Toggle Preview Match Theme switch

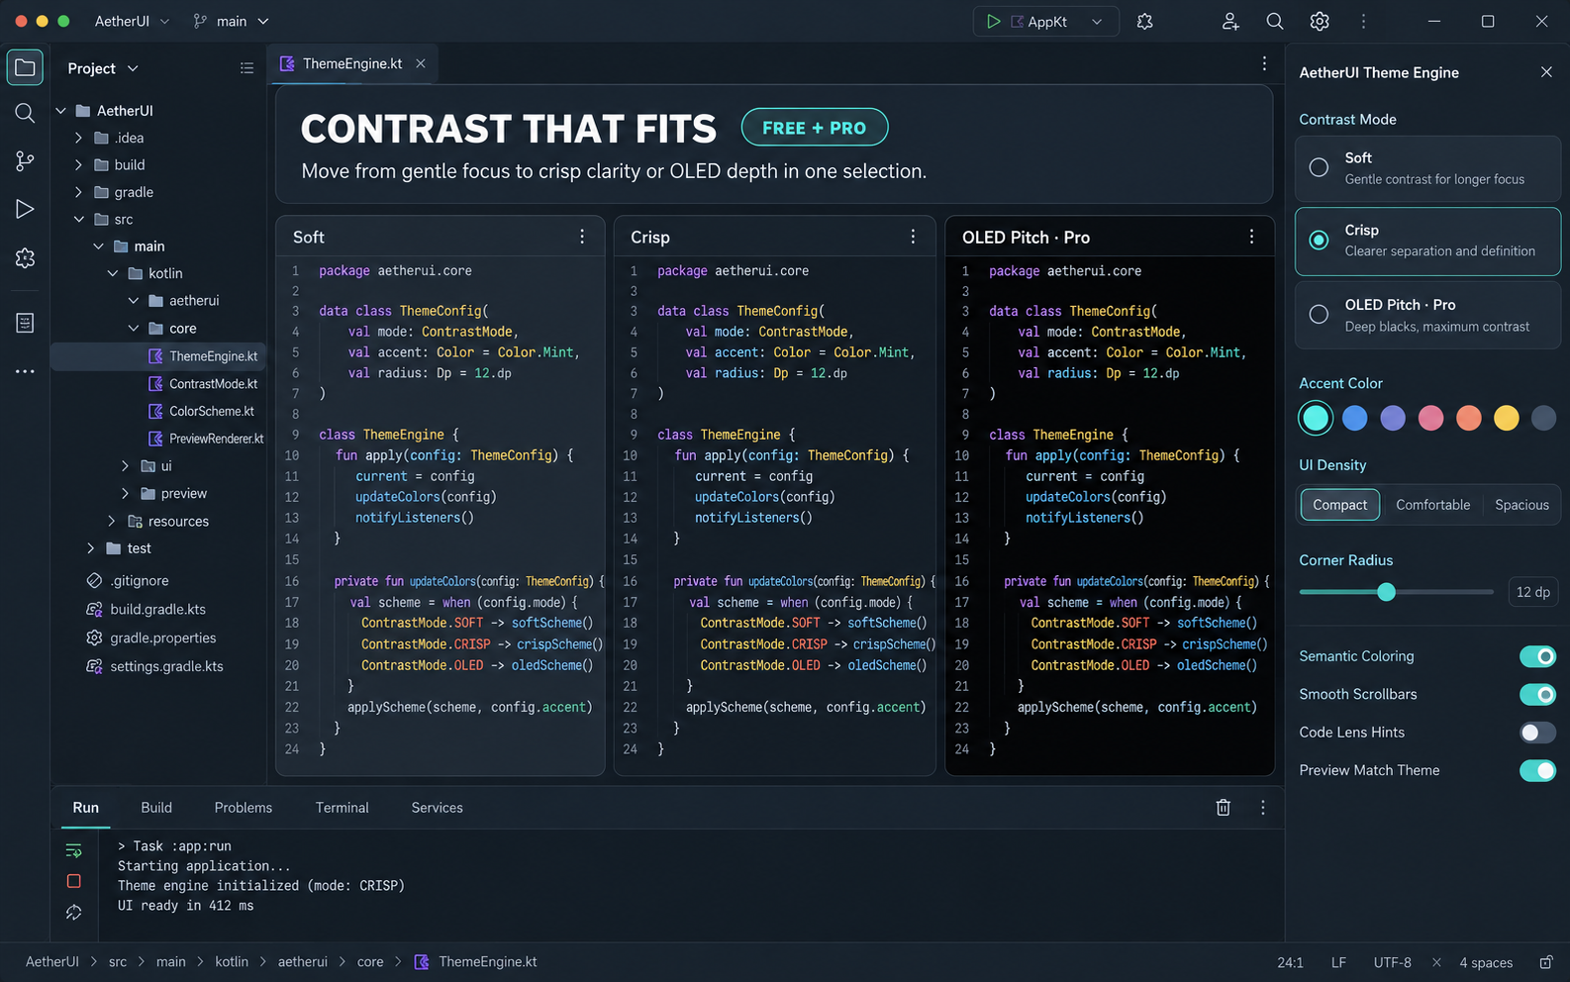tap(1537, 770)
